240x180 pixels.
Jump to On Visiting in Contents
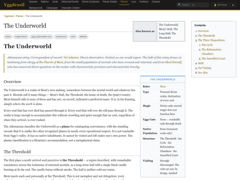click(x=204, y=68)
